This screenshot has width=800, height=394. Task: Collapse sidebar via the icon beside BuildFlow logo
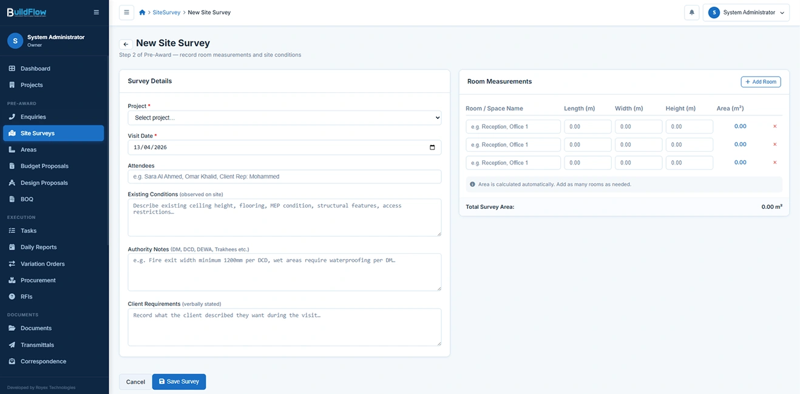pos(96,12)
